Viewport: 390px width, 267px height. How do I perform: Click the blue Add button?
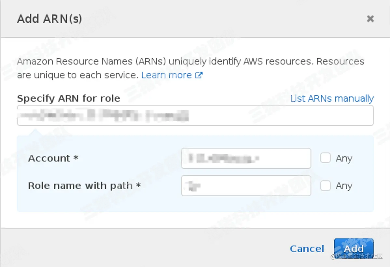354,248
